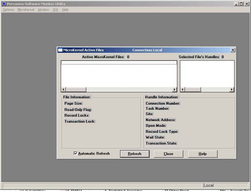
Task: Click the MicroKernel Active Files title icon
Action: 60,50
